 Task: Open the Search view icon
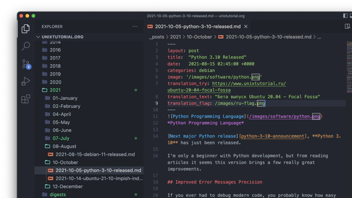26,46
